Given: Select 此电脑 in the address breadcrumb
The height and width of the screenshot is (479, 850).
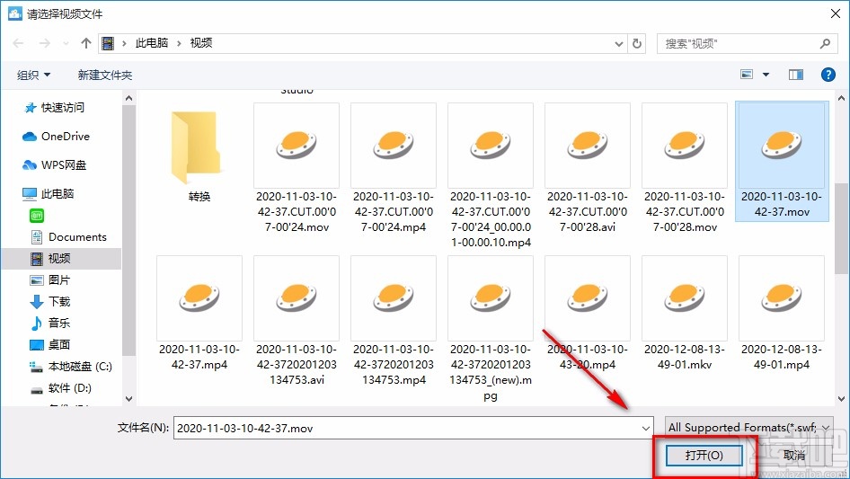Looking at the screenshot, I should (151, 43).
